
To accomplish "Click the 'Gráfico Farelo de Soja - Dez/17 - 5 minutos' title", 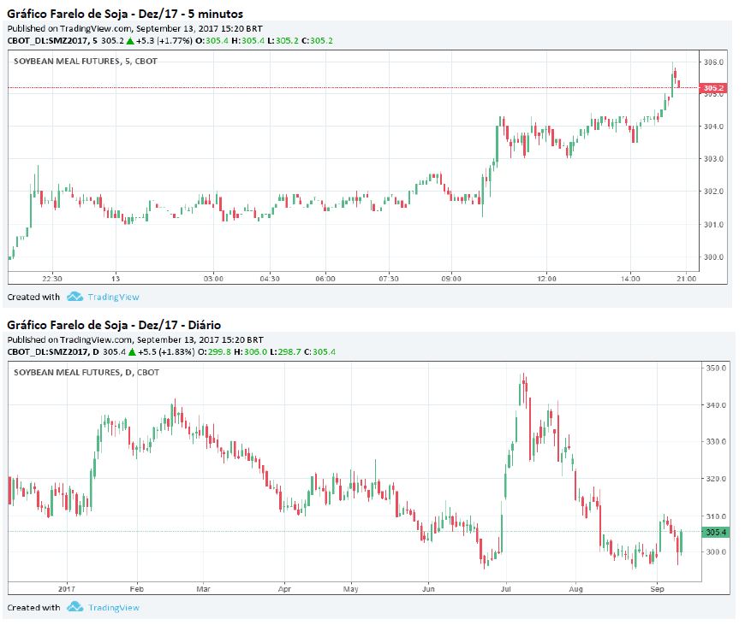I will (125, 14).
